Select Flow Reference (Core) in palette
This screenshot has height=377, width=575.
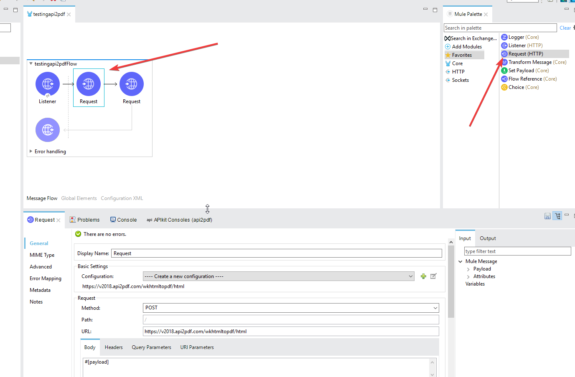(529, 79)
